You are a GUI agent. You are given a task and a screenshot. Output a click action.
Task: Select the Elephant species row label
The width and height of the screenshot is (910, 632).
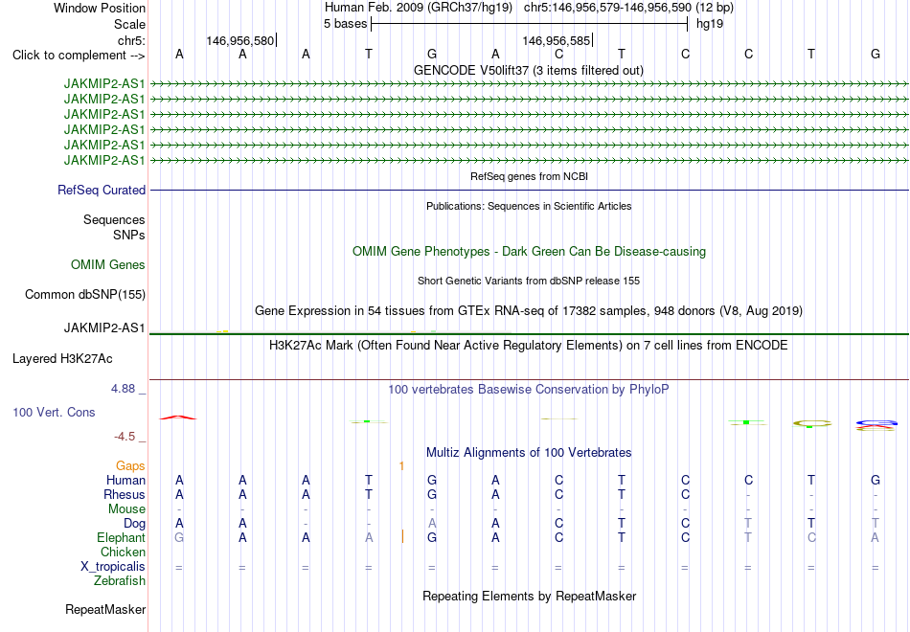121,537
